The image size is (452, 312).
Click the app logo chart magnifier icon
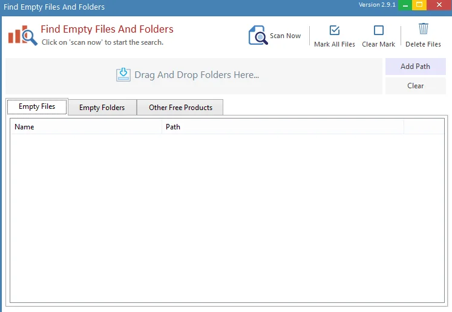(x=23, y=36)
